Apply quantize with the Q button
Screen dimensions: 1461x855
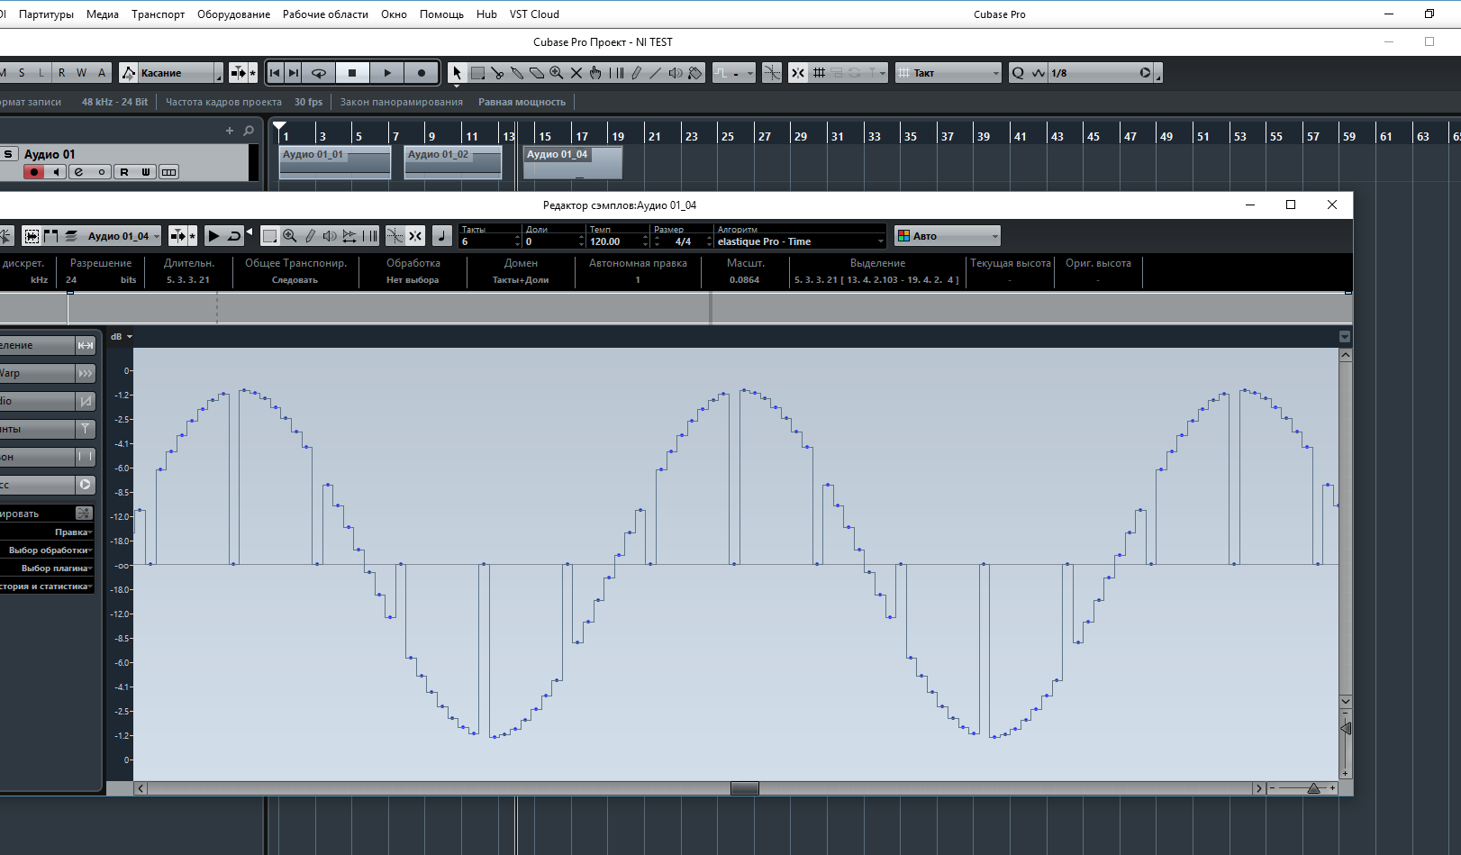point(1018,73)
